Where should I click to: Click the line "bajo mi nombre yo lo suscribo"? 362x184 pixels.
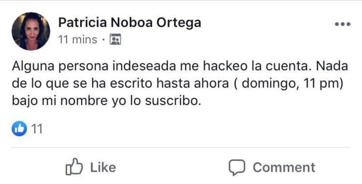pos(106,101)
